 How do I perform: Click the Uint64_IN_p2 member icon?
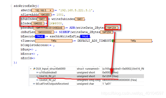(x=37, y=80)
